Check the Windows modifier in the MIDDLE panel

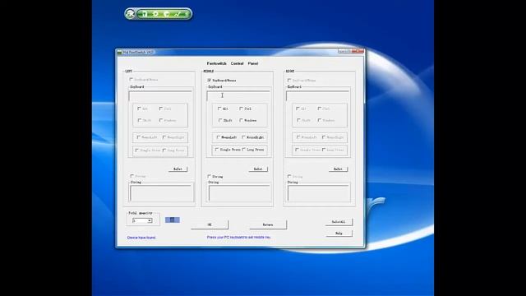tap(241, 120)
